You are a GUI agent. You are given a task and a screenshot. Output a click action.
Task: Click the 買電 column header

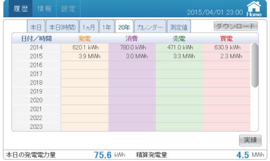click(226, 38)
